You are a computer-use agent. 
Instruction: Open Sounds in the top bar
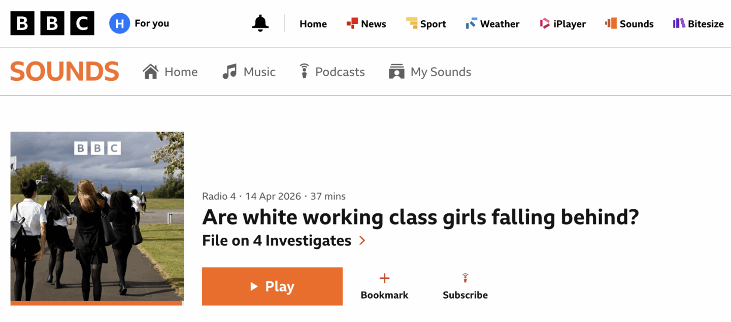tap(629, 24)
